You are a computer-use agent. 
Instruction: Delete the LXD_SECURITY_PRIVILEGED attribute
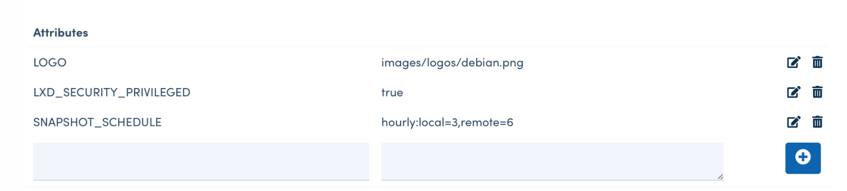coord(817,92)
